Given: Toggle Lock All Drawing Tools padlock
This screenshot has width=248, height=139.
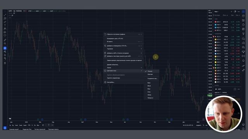Looking at the screenshot, I should tap(5, 55).
